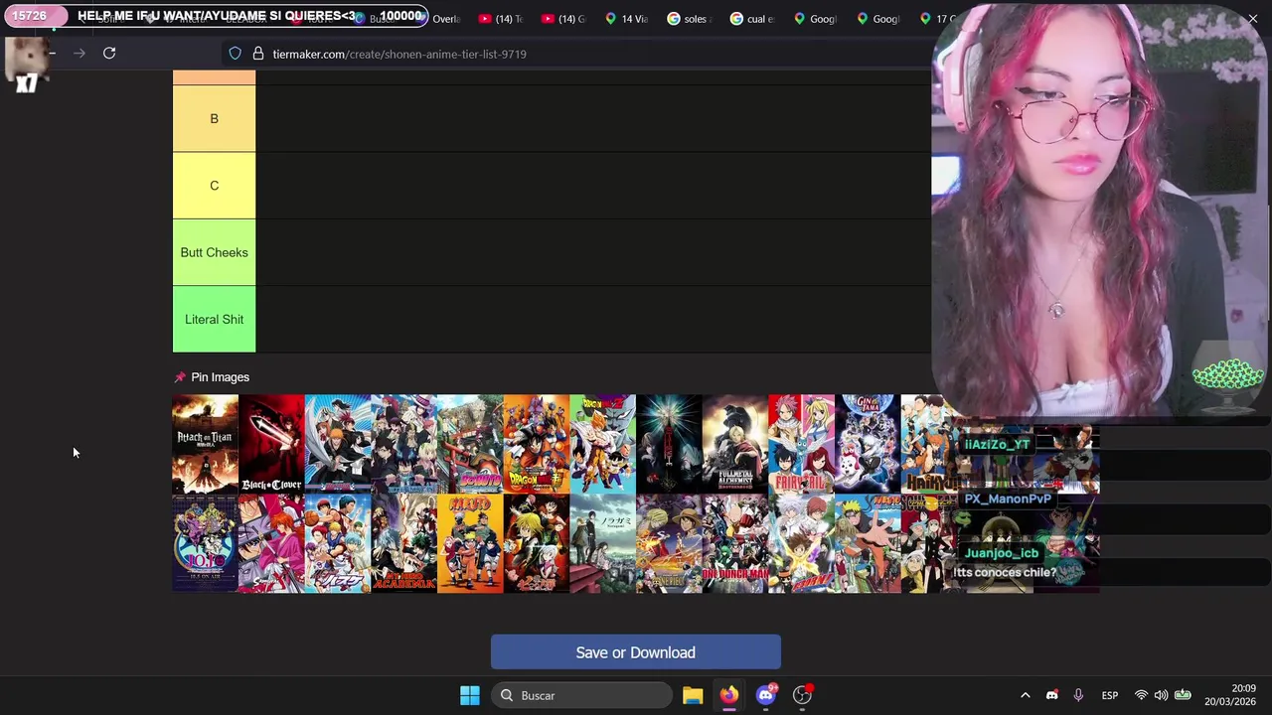Click the battery status icon

[1183, 695]
